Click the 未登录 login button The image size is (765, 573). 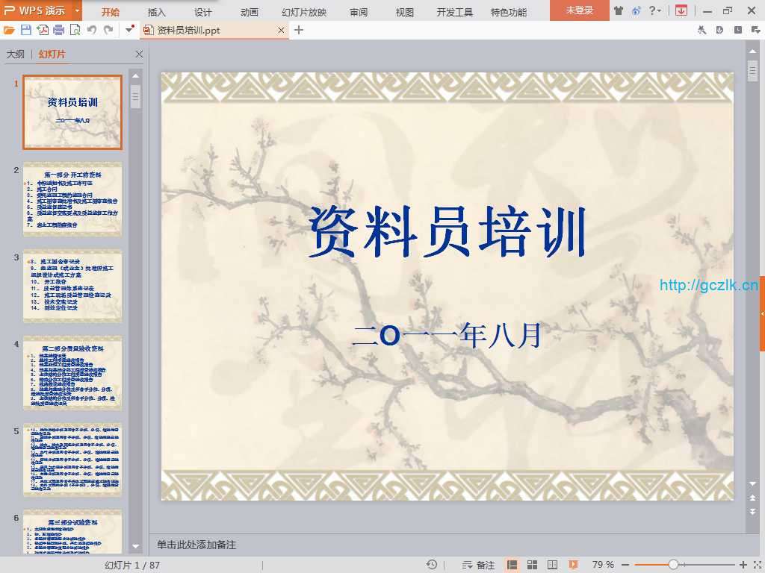point(579,10)
